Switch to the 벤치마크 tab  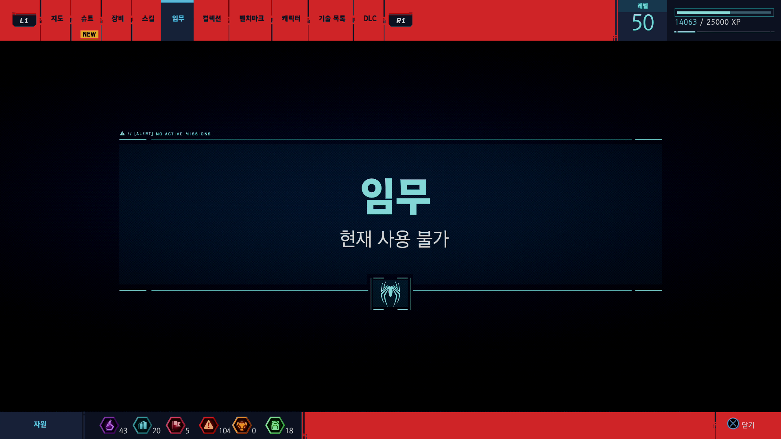(251, 19)
